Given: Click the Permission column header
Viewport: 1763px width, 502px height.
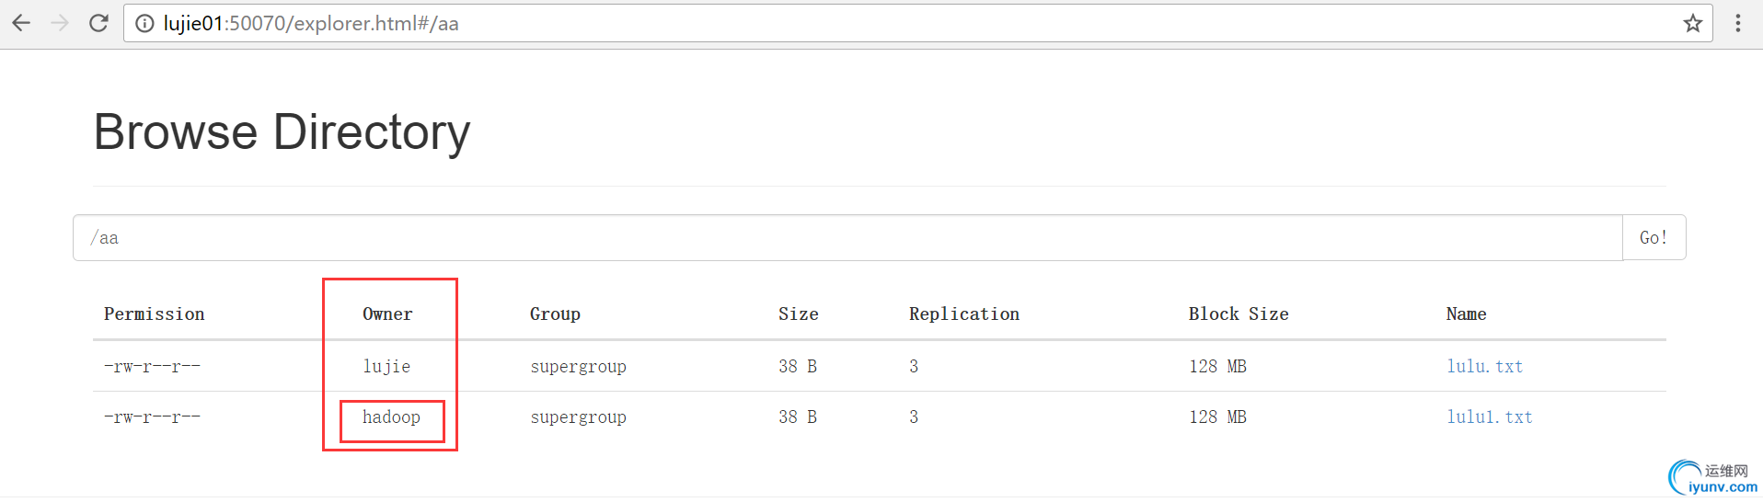Looking at the screenshot, I should pyautogui.click(x=154, y=314).
